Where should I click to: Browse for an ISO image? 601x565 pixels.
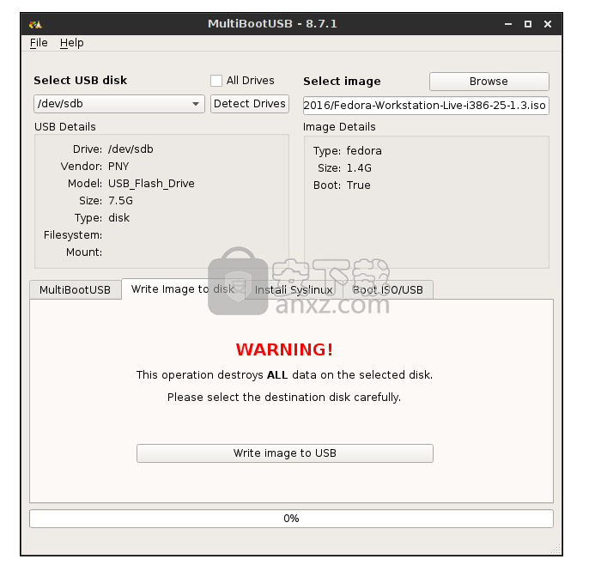pos(489,82)
